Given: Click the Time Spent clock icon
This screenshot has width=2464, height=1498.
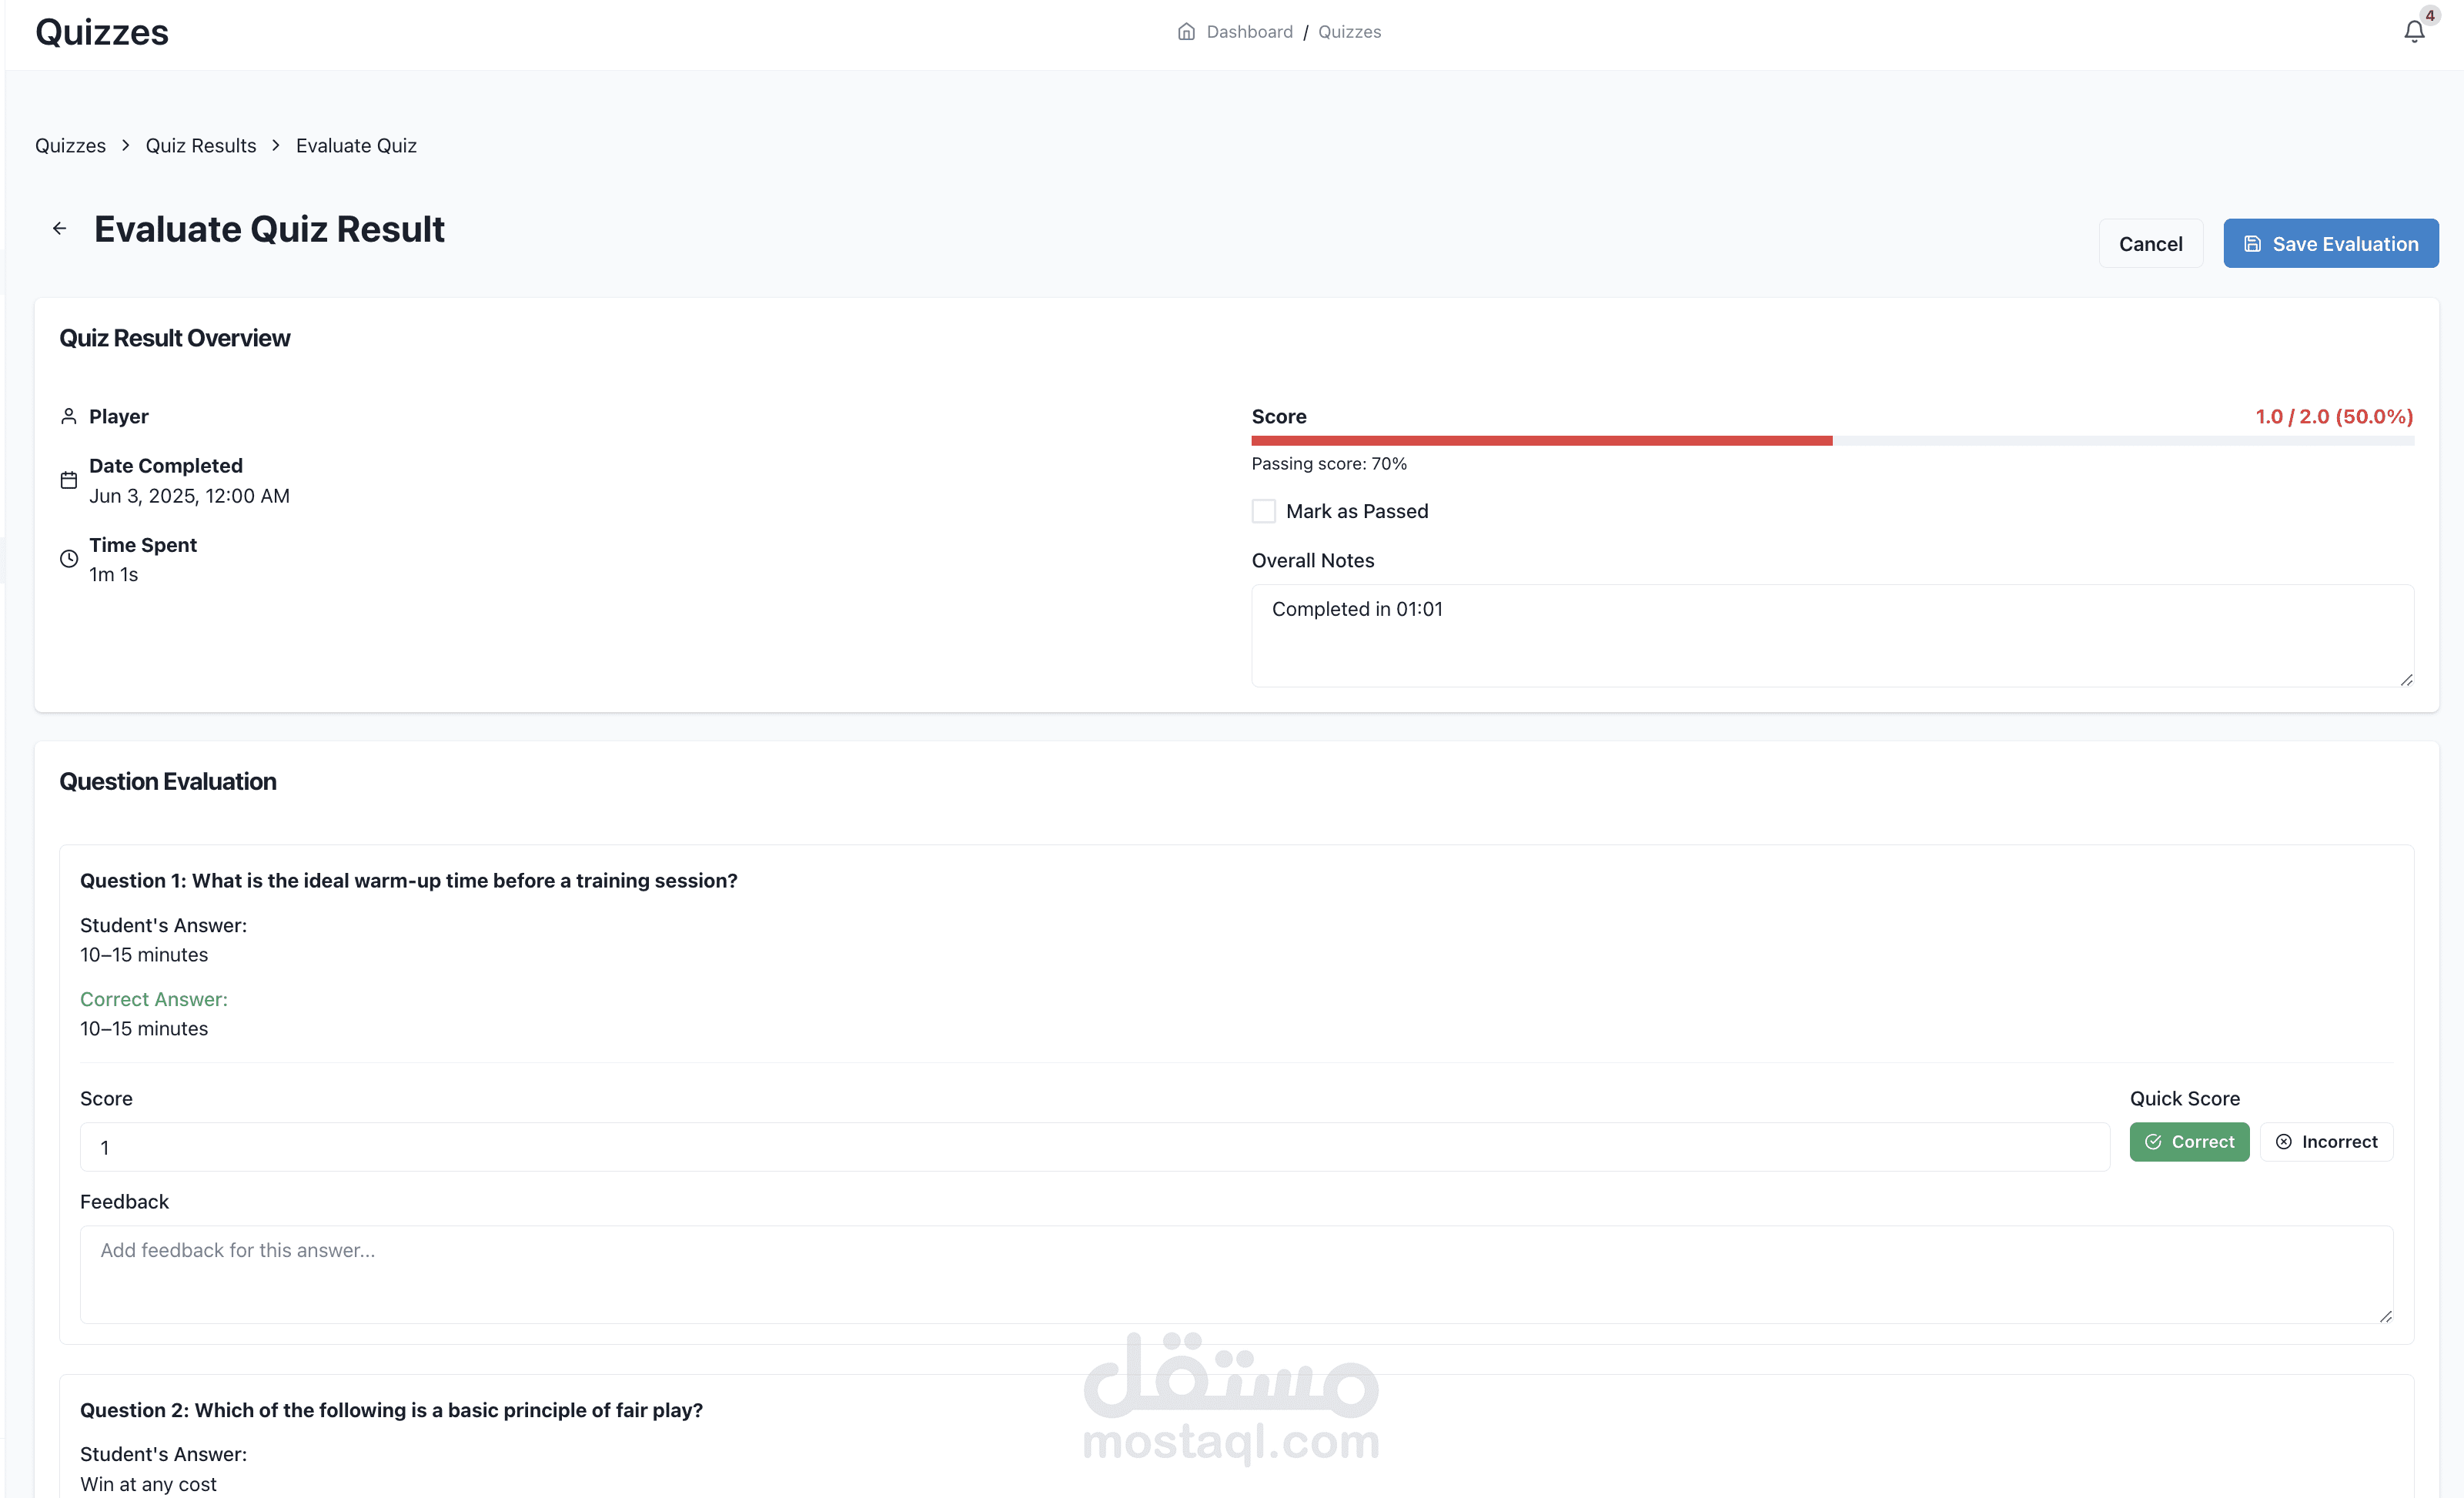Looking at the screenshot, I should tap(69, 560).
